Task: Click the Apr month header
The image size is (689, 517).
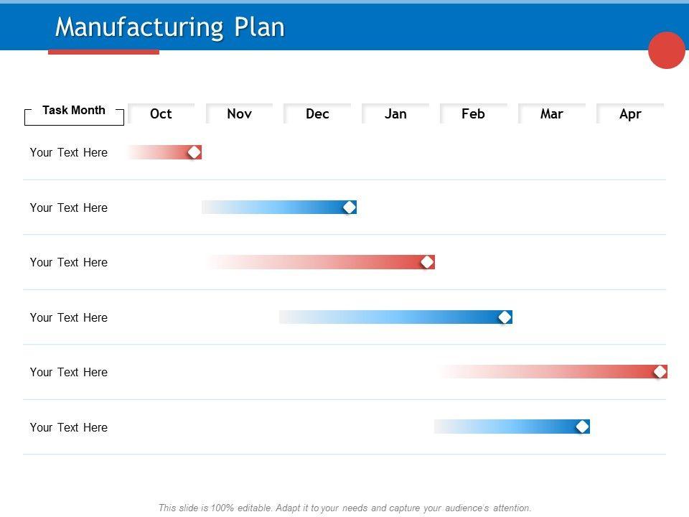Action: [x=629, y=113]
